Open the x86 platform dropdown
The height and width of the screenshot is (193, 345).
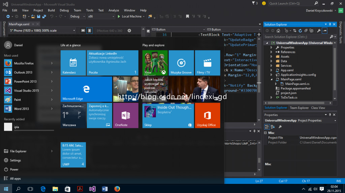(101, 17)
